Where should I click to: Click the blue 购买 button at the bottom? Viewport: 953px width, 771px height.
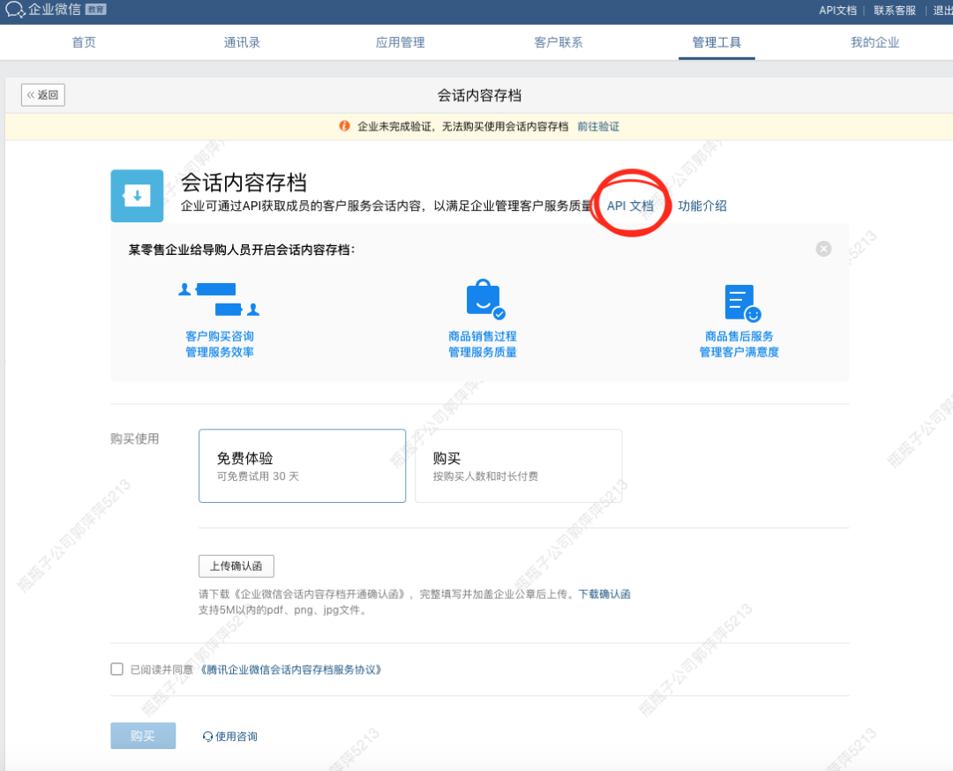coord(143,736)
